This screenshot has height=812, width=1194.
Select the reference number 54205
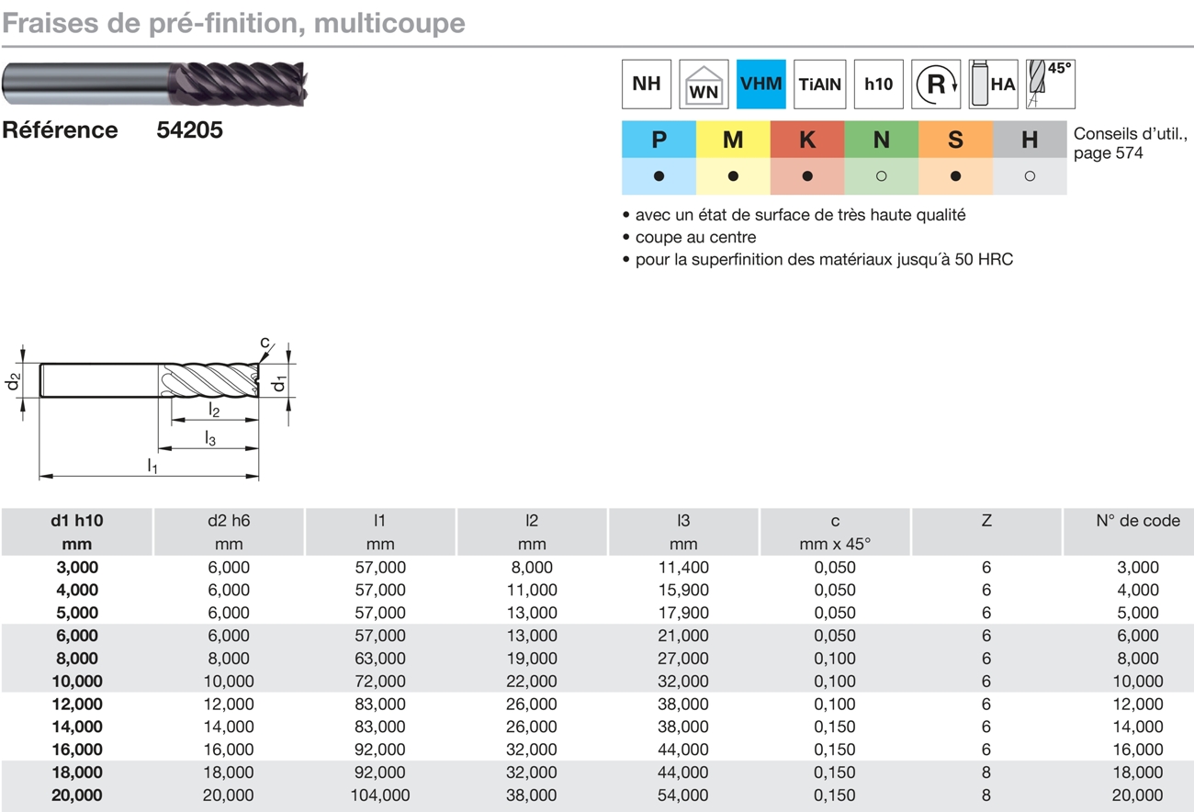click(189, 130)
